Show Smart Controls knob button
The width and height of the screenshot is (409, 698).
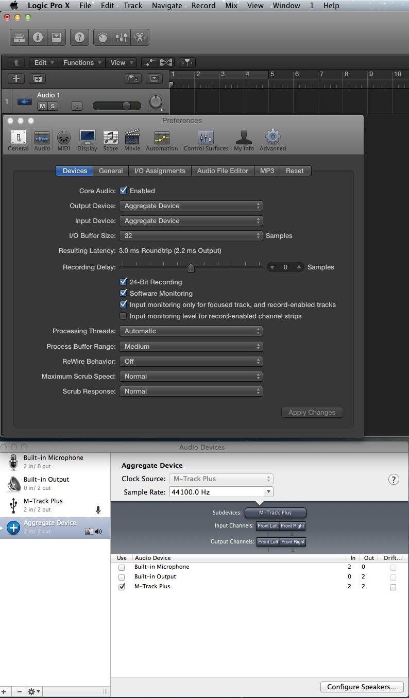click(x=103, y=38)
